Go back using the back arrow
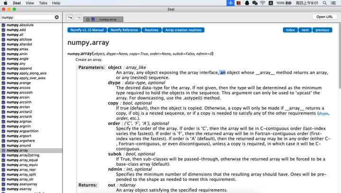 point(69,17)
